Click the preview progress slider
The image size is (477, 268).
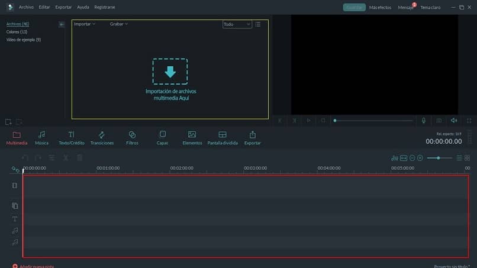(373, 121)
